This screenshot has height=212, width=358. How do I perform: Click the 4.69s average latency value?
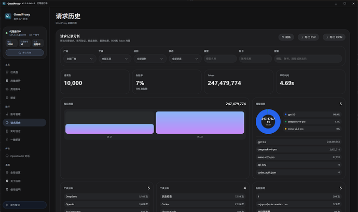[x=287, y=83]
